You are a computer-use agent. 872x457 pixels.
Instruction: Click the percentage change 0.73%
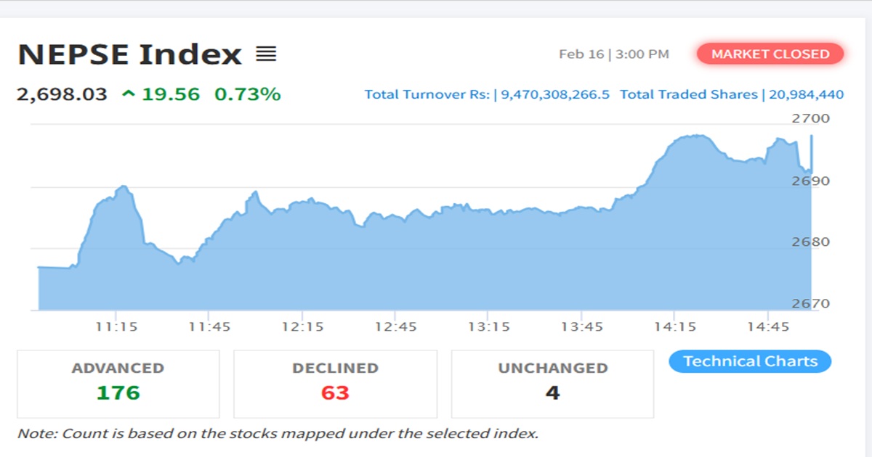point(247,94)
